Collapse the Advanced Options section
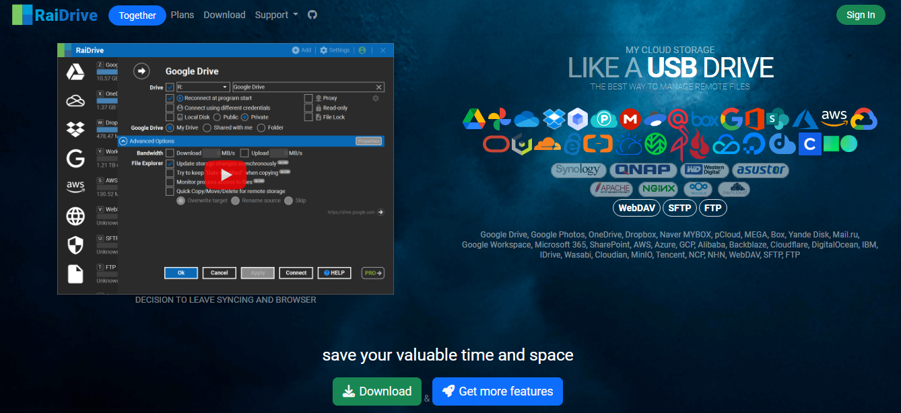The image size is (901, 413). [123, 141]
